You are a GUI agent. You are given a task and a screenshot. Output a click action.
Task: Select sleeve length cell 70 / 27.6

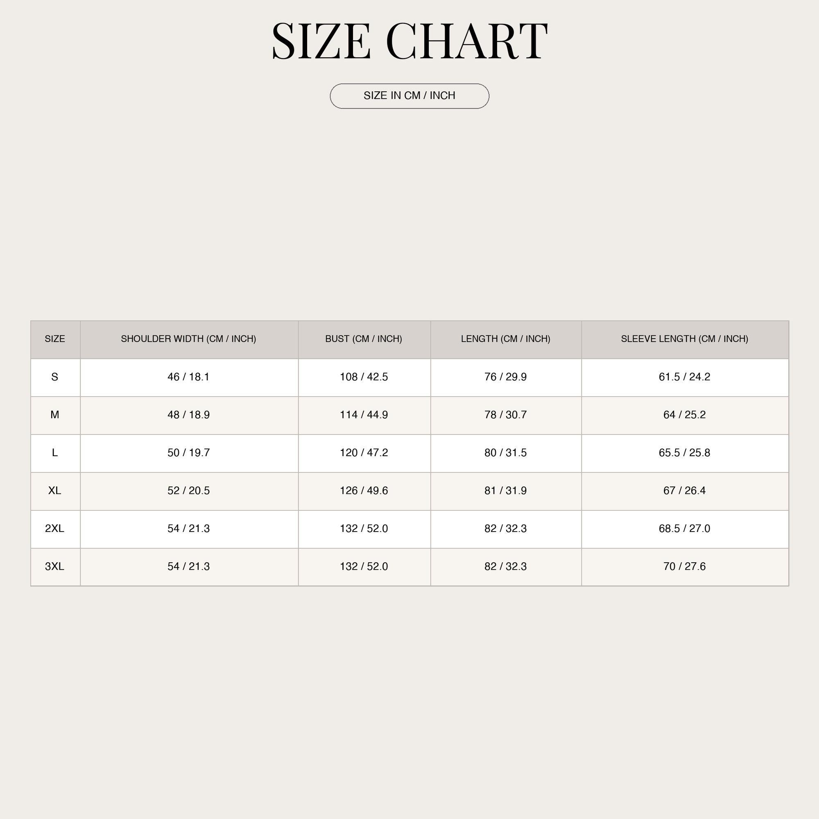[x=685, y=567]
